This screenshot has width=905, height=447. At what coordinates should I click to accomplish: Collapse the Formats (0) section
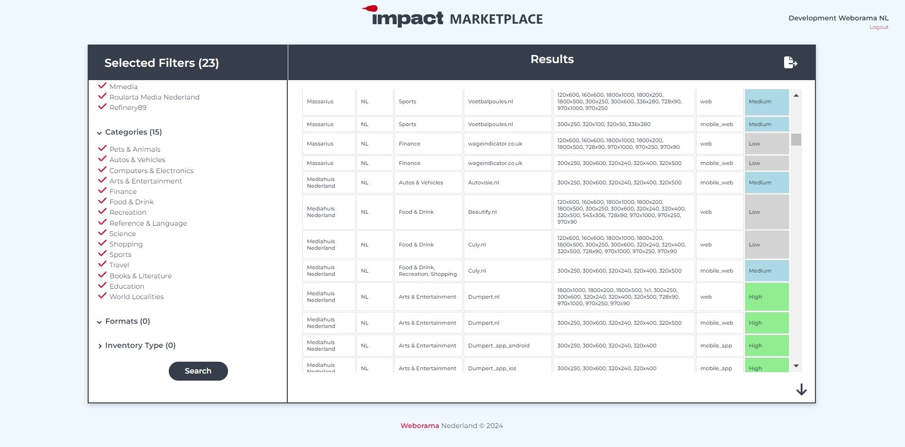tap(100, 322)
